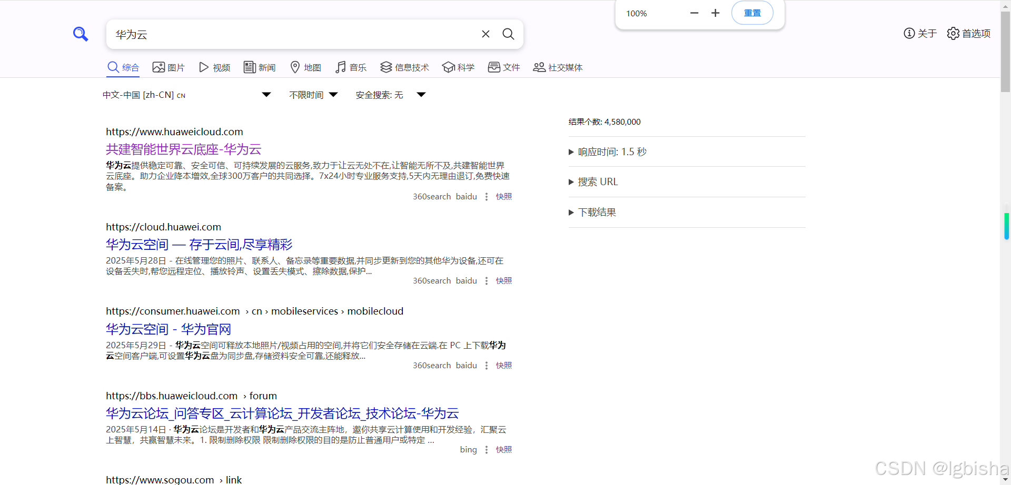
Task: Open more options dots for huaweicloud.com result
Action: click(487, 197)
